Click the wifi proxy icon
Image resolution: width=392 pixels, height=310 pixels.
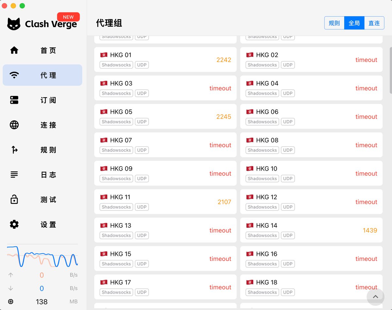(14, 75)
